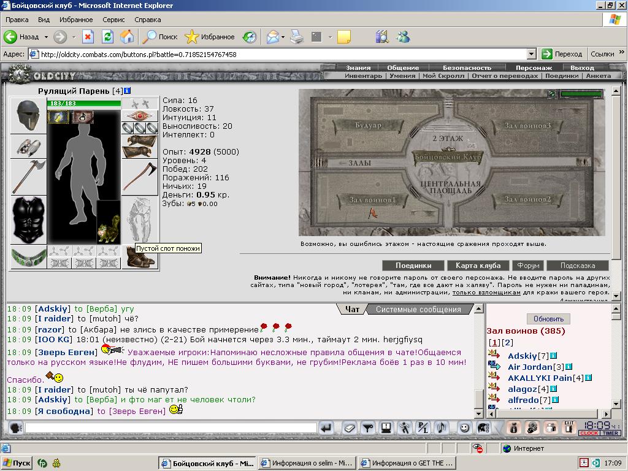Open the Правка menu
This screenshot has width=628, height=471.
coord(17,20)
